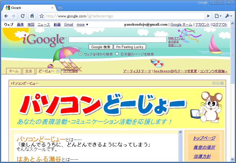This screenshot has height=163, width=236.
Task: Click the address bar URL field
Action: (125, 16)
